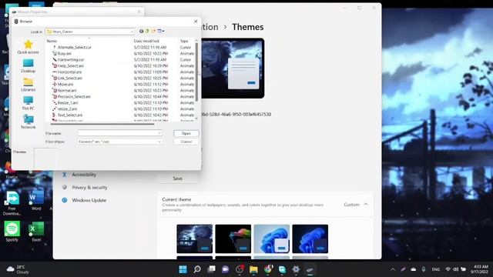Open Free Download desktop shortcut
The image size is (493, 277).
click(x=12, y=203)
